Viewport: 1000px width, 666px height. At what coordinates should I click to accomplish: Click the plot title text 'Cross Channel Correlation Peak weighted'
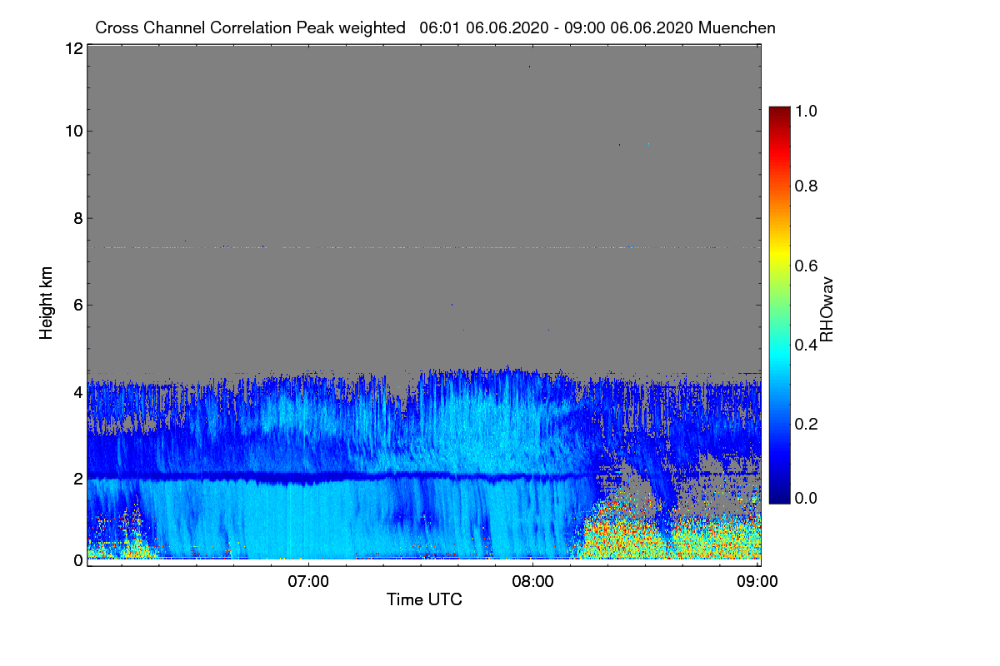[250, 27]
